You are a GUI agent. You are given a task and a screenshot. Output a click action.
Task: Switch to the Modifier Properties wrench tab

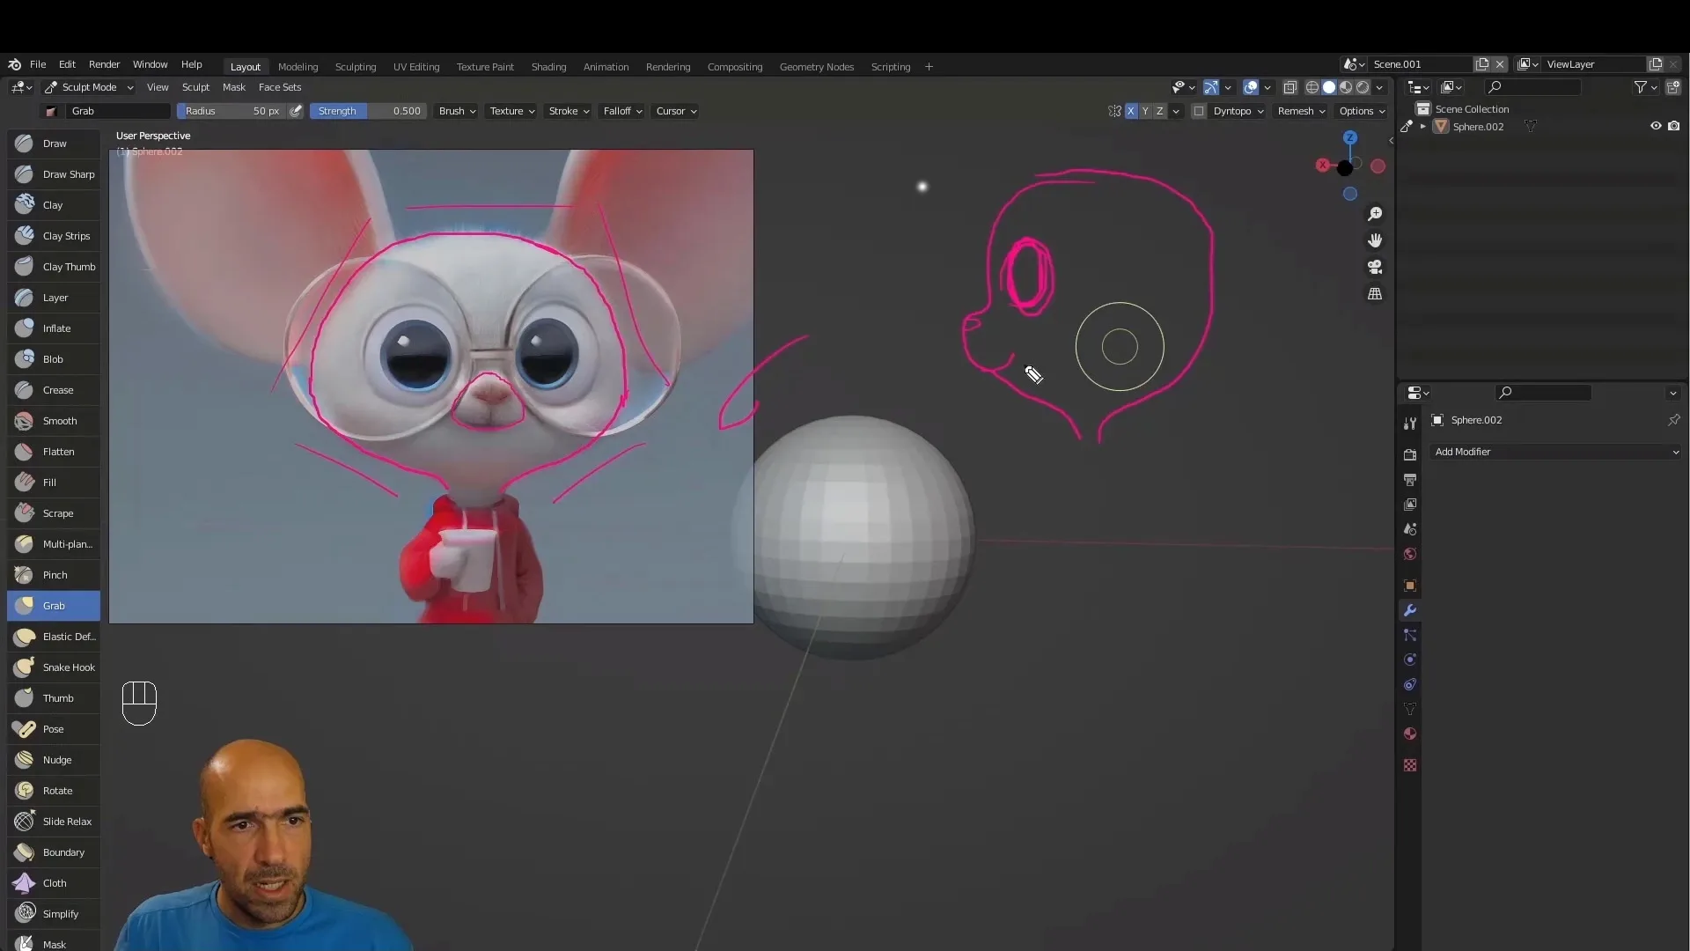click(1409, 610)
